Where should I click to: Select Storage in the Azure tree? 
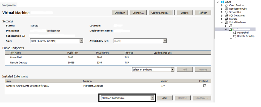coord(233,19)
